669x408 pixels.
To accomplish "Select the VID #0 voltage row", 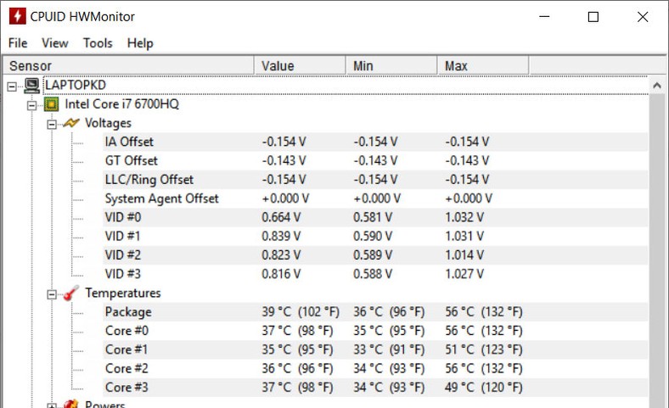I will [375, 217].
